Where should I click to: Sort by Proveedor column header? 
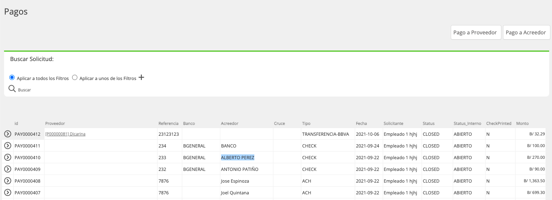click(x=55, y=123)
